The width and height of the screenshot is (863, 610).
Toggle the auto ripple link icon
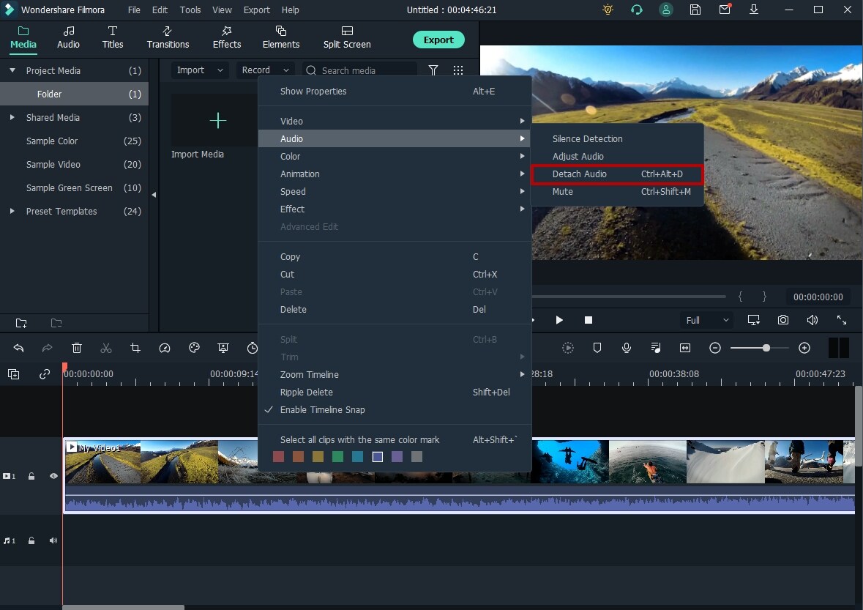click(x=45, y=374)
